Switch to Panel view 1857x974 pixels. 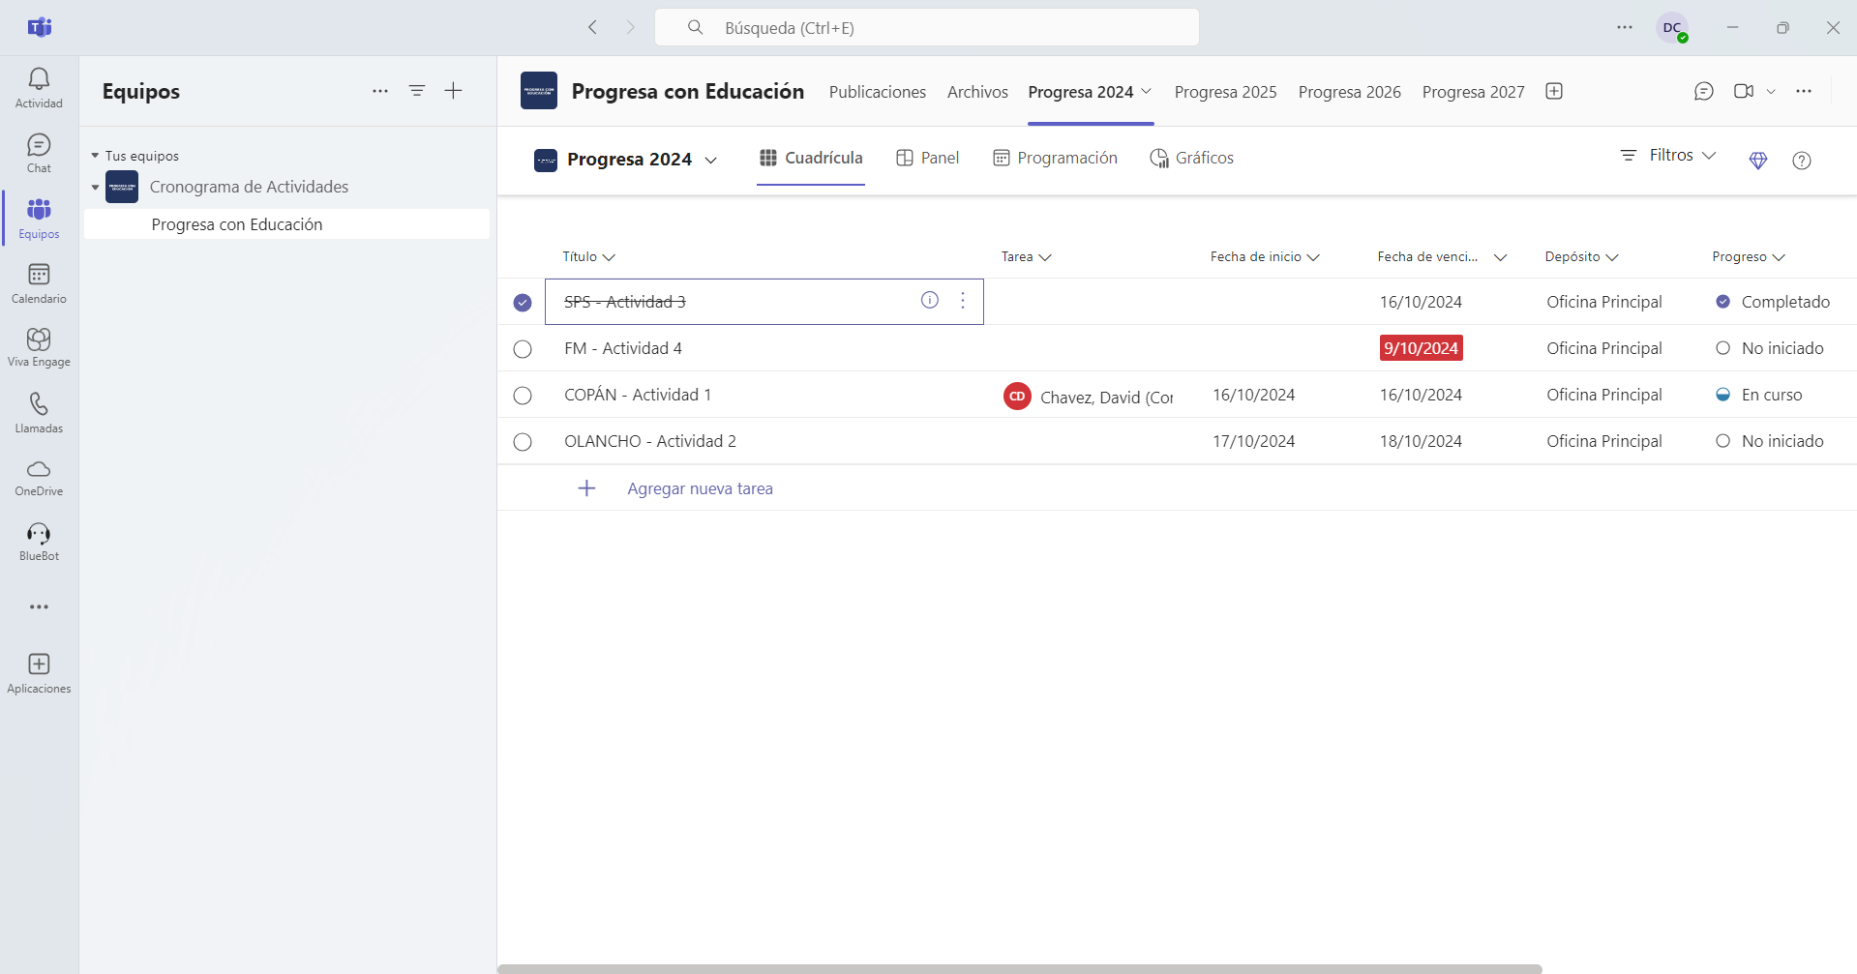[x=927, y=158]
